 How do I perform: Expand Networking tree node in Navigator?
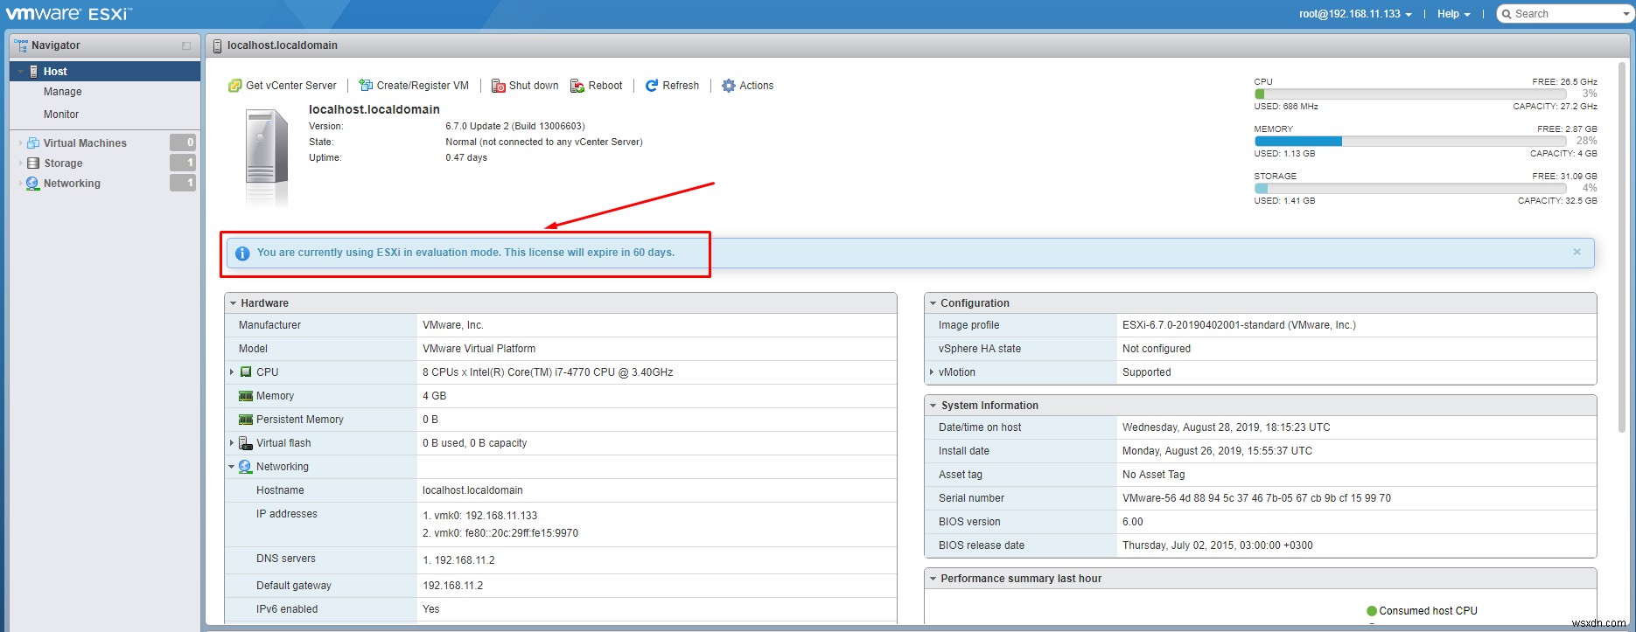click(21, 184)
